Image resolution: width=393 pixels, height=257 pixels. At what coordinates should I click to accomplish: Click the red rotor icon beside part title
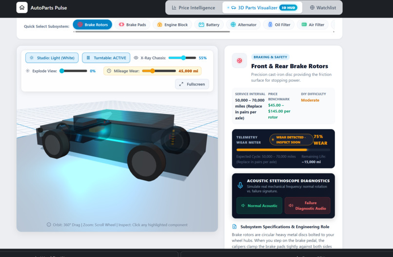[x=239, y=60]
